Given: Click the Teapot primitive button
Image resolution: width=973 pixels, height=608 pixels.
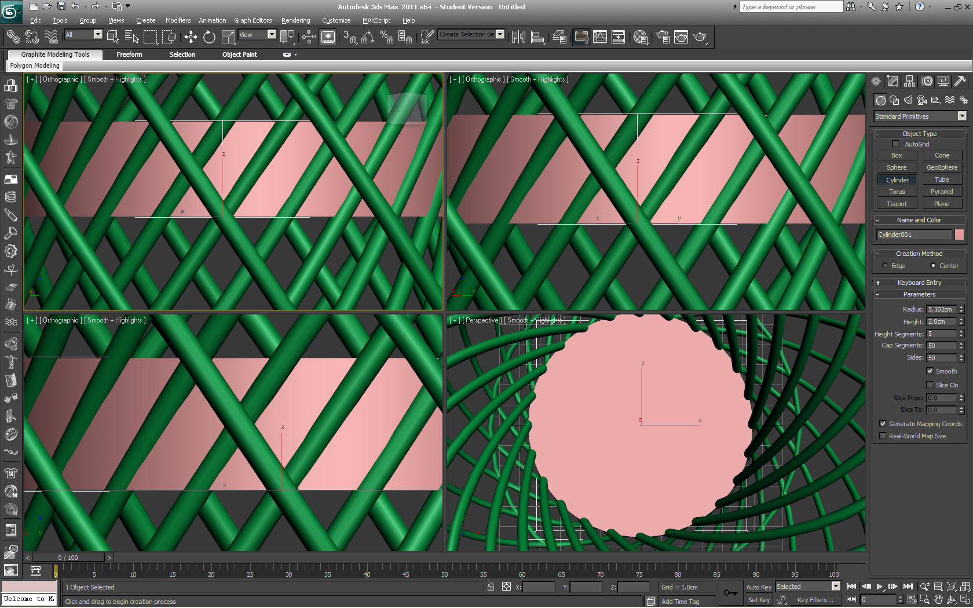Looking at the screenshot, I should [897, 204].
